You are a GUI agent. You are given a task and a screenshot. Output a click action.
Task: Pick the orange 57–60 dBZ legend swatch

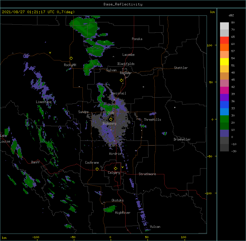coord(224,47)
